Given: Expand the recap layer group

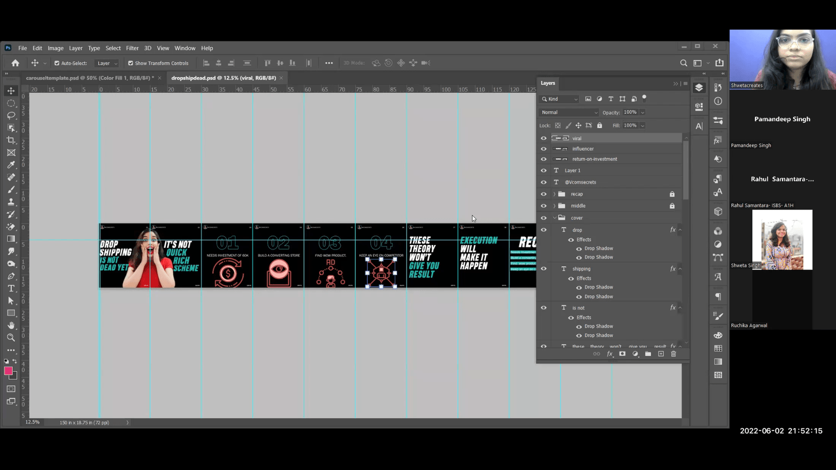Looking at the screenshot, I should coord(555,194).
